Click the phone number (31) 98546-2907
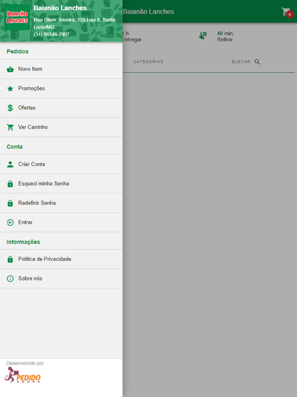Viewport: 297px width, 397px height. point(52,34)
